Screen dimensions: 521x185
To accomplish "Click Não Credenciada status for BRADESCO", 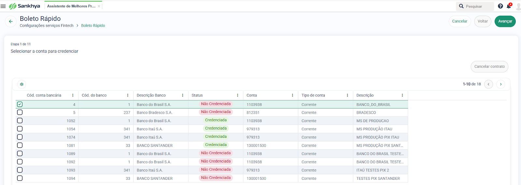I will coord(216,112).
